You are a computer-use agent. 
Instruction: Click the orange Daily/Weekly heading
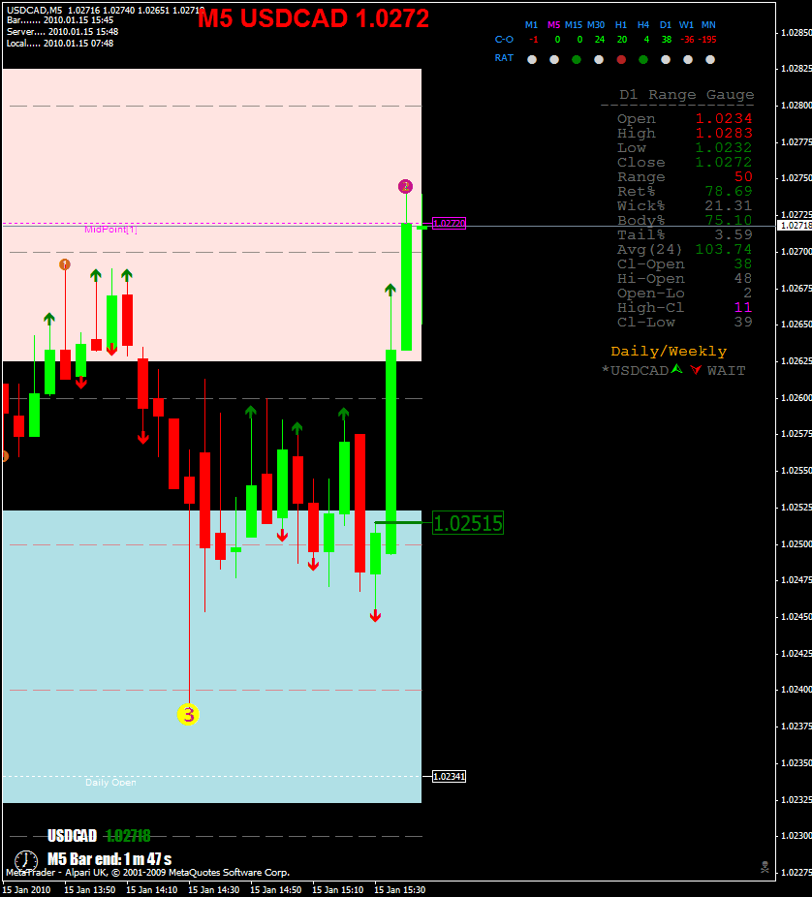pyautogui.click(x=669, y=352)
